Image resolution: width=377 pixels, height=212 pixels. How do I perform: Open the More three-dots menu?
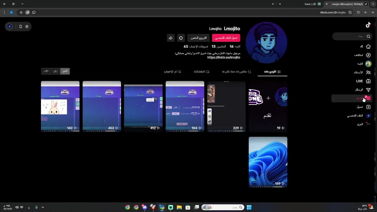click(x=363, y=124)
